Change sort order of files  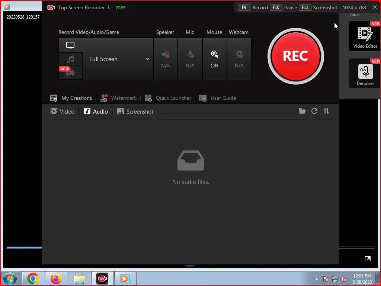tap(326, 111)
